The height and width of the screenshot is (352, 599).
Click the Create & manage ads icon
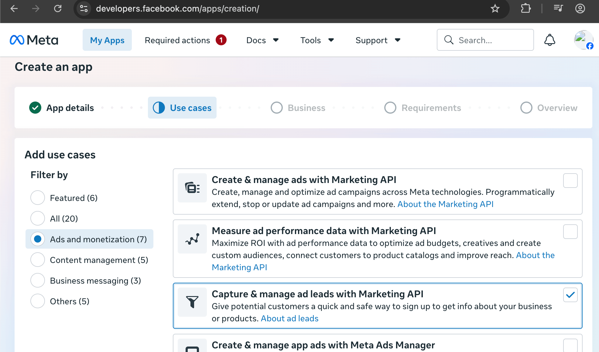point(192,188)
